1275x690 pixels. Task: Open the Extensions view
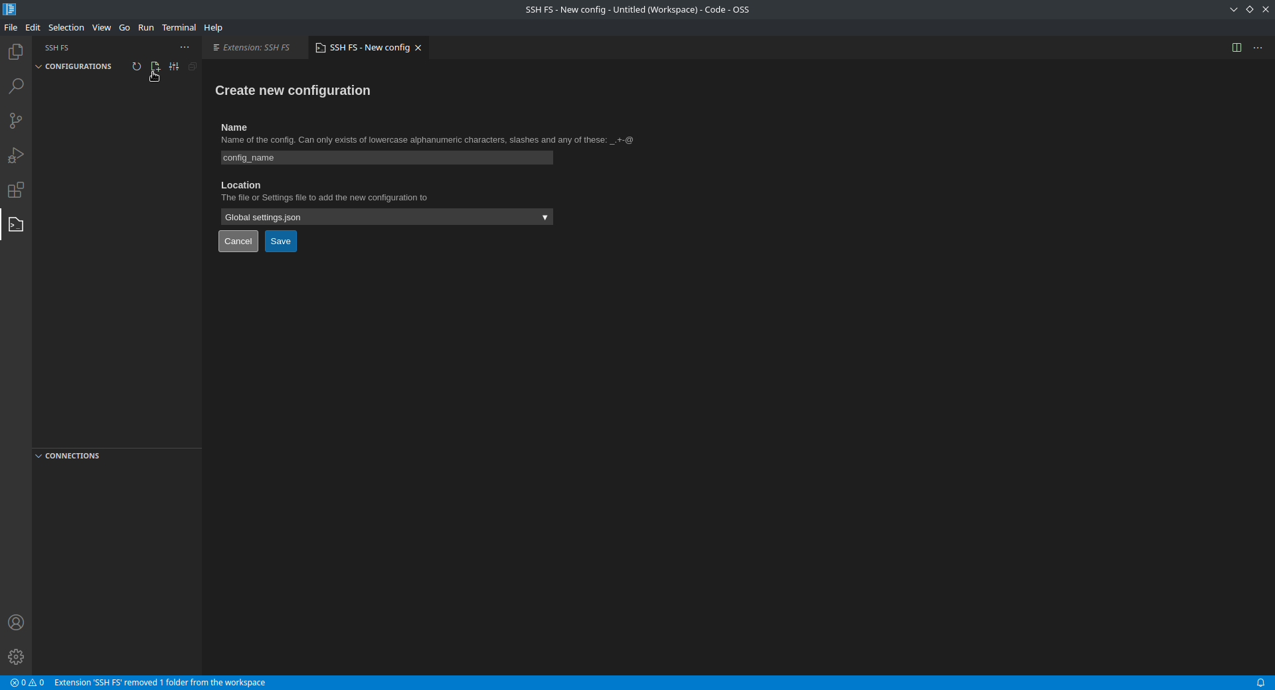pos(16,190)
